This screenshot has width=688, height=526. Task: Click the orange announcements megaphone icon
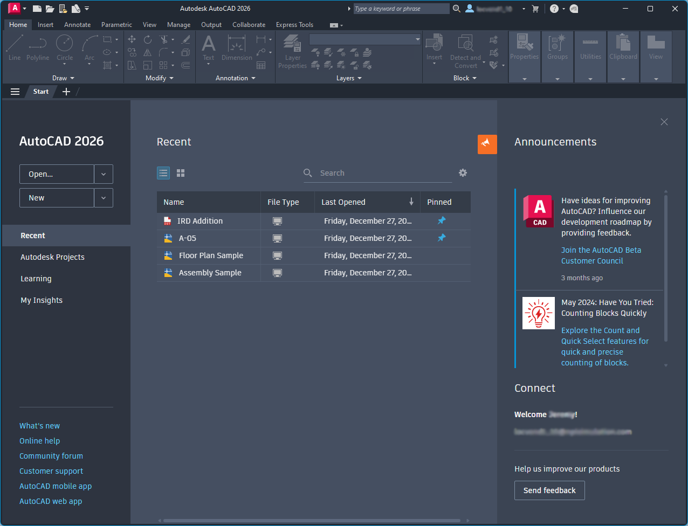(487, 144)
